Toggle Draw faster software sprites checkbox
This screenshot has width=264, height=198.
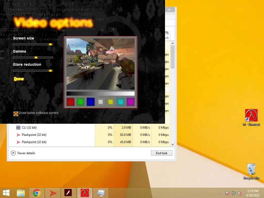pyautogui.click(x=16, y=114)
